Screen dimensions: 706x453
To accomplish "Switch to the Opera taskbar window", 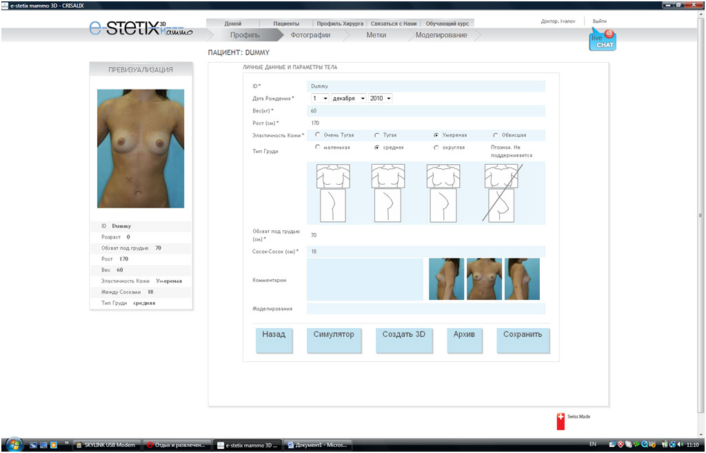I will 177,445.
